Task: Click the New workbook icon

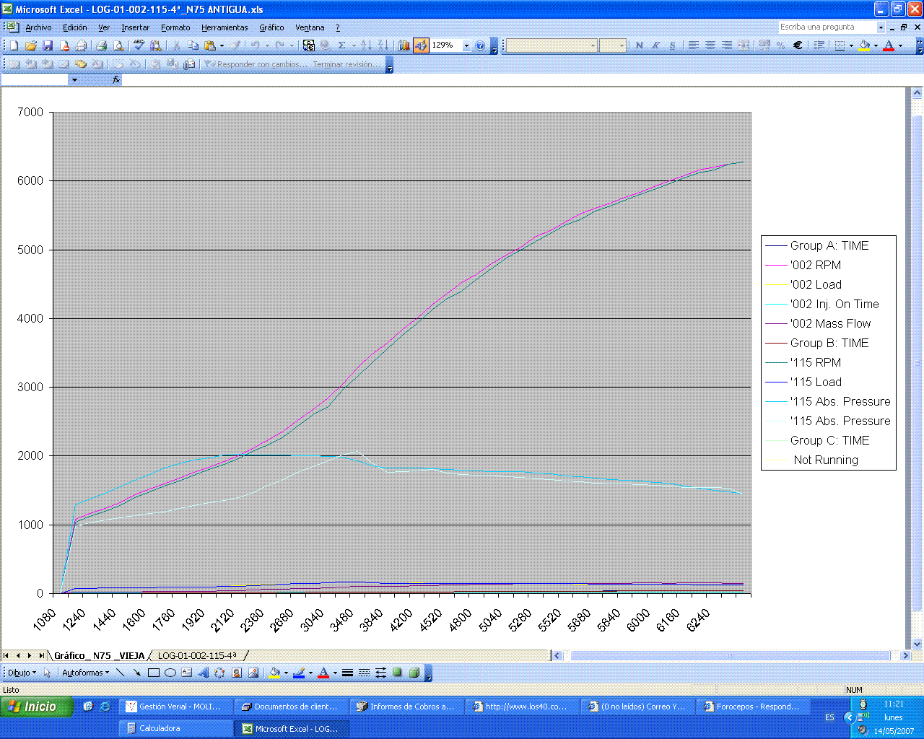Action: click(13, 45)
